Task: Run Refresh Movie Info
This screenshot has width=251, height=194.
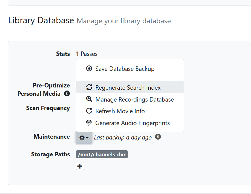Action: point(120,111)
